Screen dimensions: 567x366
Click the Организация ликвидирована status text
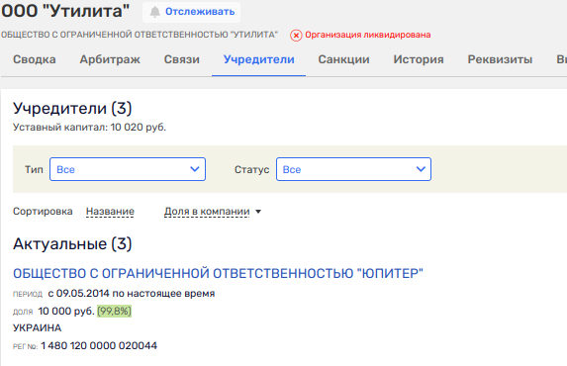[x=368, y=35]
